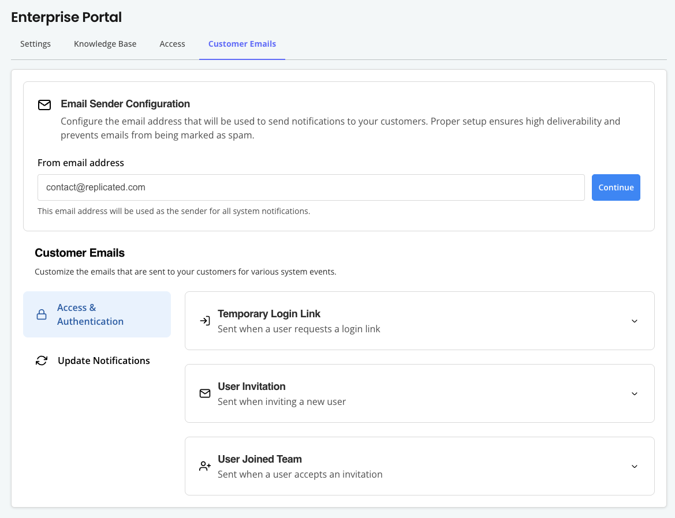Expand the User Invitation email details
This screenshot has height=518, width=675.
(634, 393)
